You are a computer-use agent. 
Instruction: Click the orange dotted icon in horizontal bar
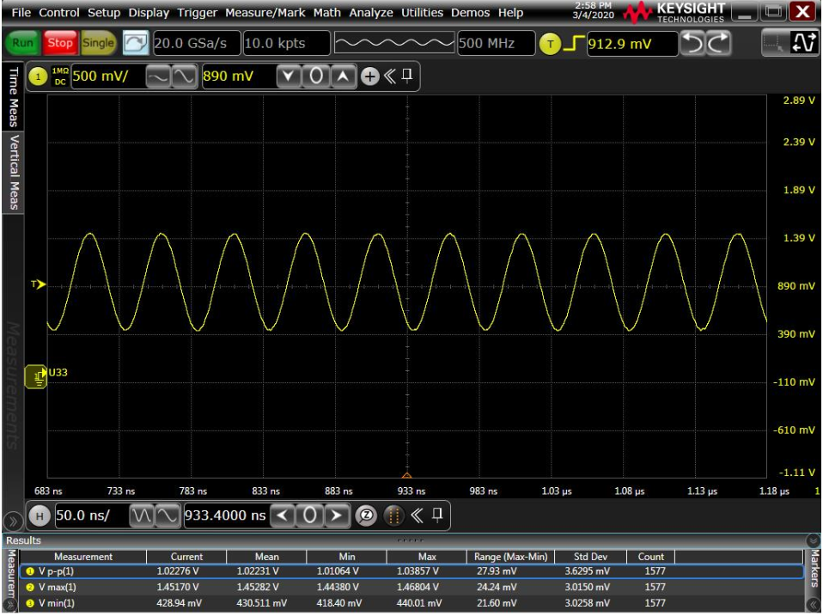point(393,516)
